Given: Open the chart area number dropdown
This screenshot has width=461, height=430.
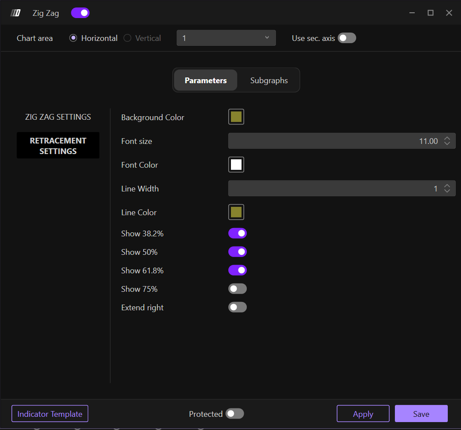Looking at the screenshot, I should point(226,38).
